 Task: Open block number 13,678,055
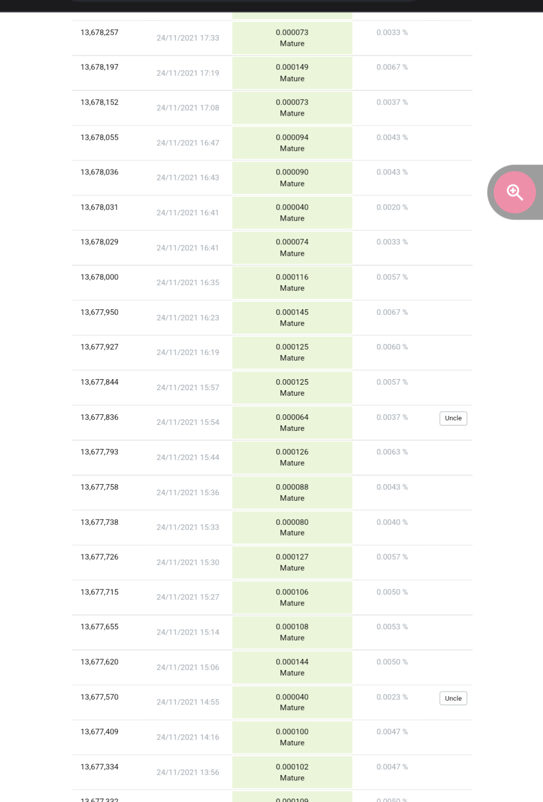(x=100, y=137)
